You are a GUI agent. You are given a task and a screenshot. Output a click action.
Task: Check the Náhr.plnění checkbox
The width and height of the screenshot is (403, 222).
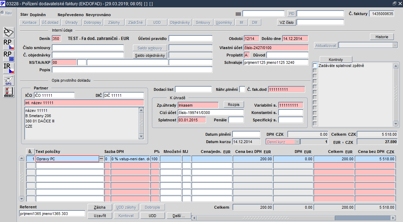coord(242,89)
